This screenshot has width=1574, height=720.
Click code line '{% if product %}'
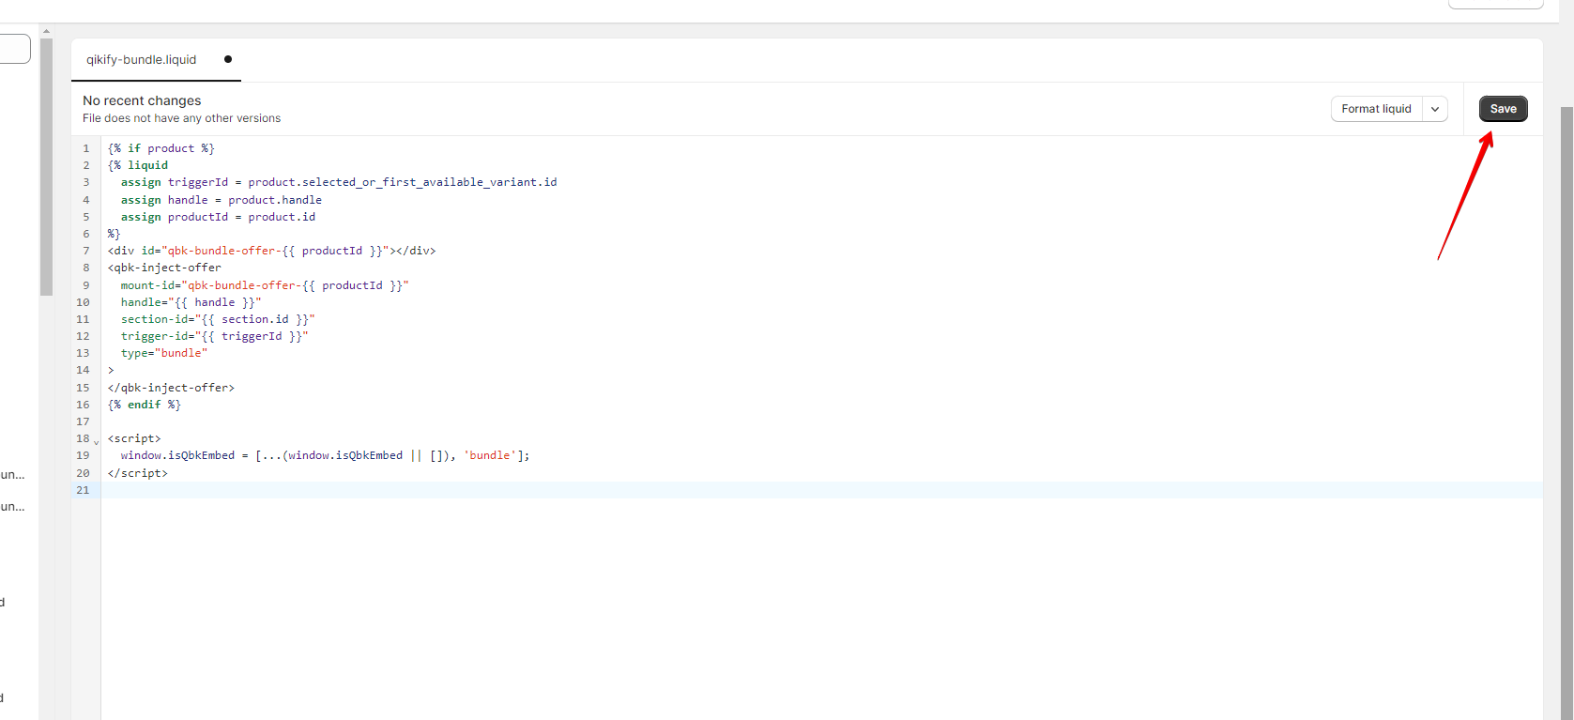click(160, 148)
